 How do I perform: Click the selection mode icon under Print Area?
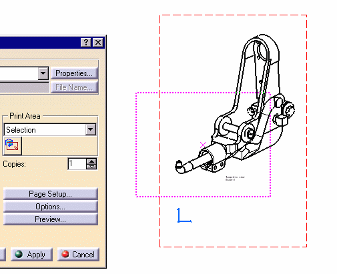point(13,145)
